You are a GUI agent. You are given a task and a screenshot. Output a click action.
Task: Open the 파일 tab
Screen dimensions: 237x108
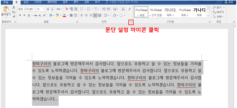point(6,2)
